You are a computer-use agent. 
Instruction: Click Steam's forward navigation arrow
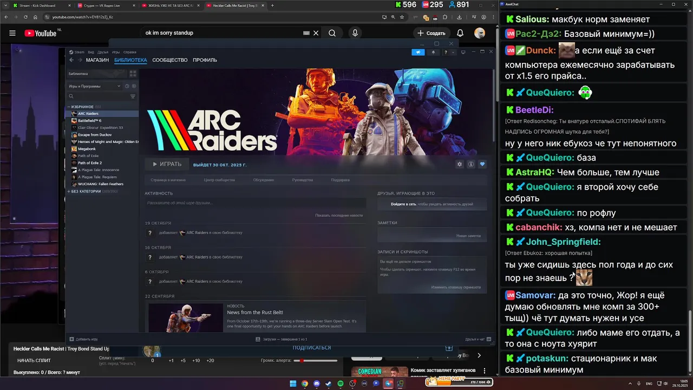click(x=80, y=60)
